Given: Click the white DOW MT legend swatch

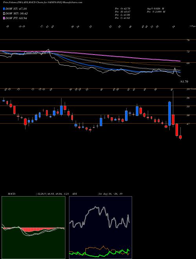Looking at the screenshot, I should (4, 14).
